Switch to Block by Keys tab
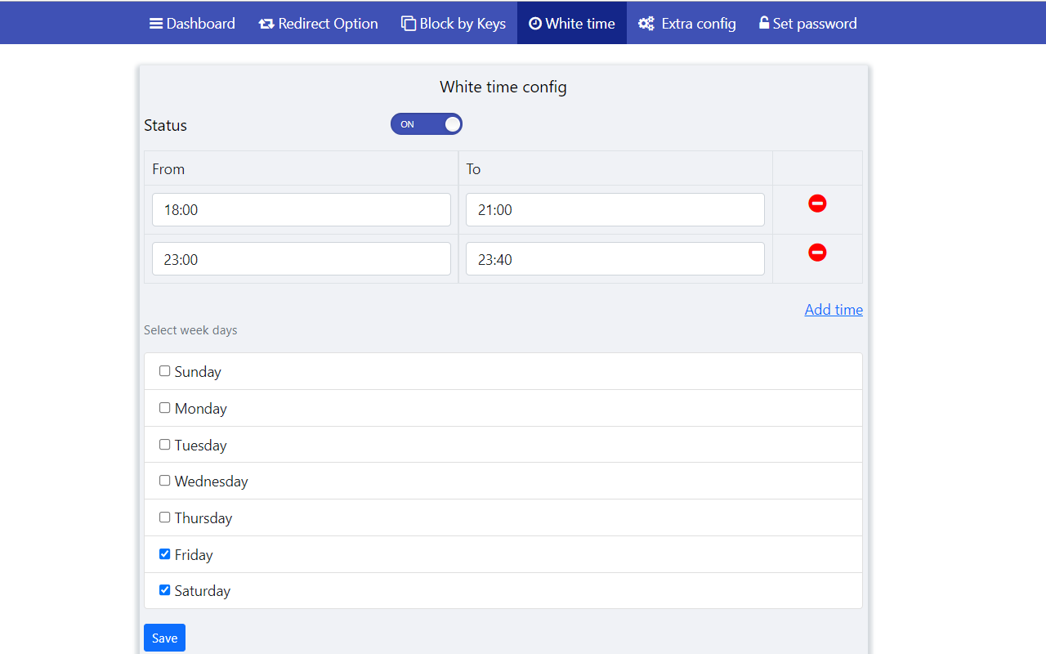 point(454,23)
